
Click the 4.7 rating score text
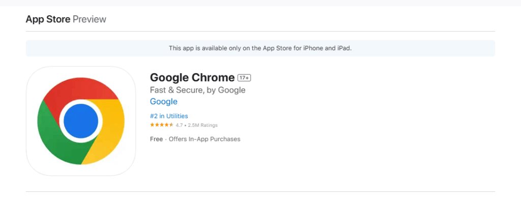click(x=179, y=125)
